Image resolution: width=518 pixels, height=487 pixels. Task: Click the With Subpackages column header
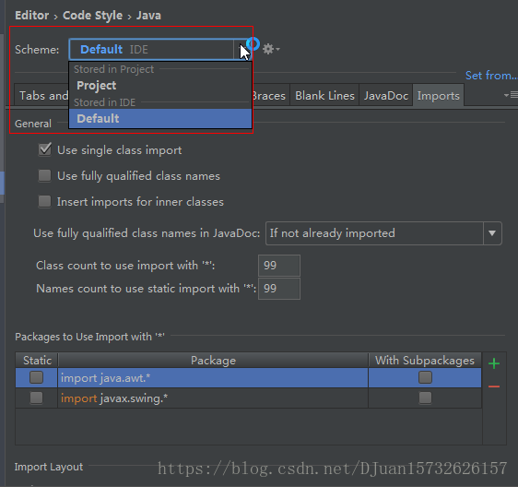tap(425, 360)
